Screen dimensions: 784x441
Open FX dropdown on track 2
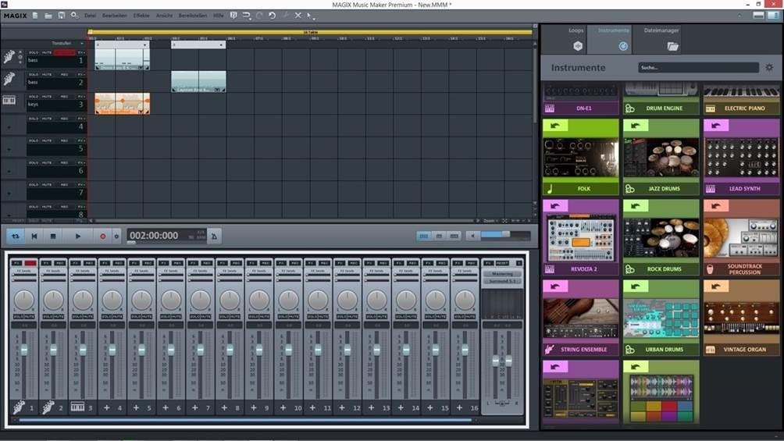[x=80, y=74]
